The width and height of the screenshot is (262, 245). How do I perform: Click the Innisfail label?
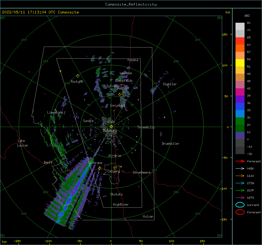tap(118, 105)
